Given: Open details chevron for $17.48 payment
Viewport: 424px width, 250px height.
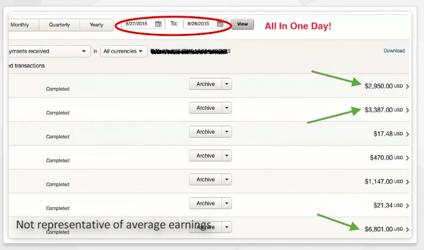Looking at the screenshot, I should tap(407, 134).
